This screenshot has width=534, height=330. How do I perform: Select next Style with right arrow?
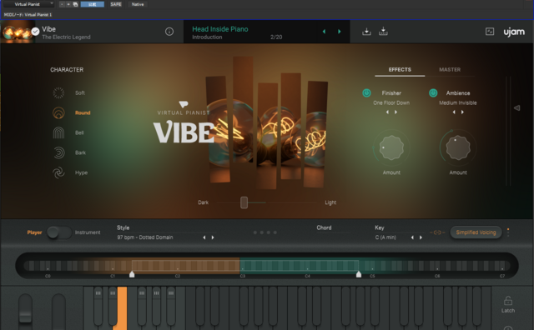[213, 237]
